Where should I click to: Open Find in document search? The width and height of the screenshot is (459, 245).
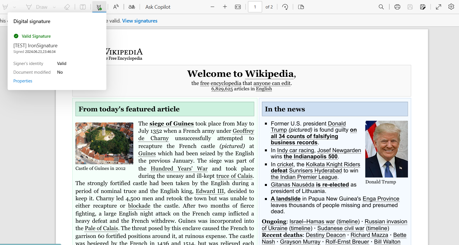[381, 7]
